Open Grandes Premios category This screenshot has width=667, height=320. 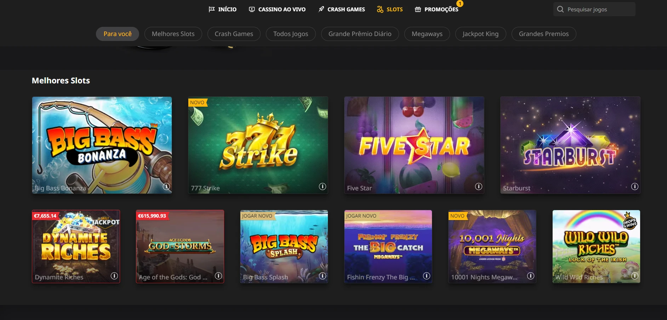click(x=544, y=34)
